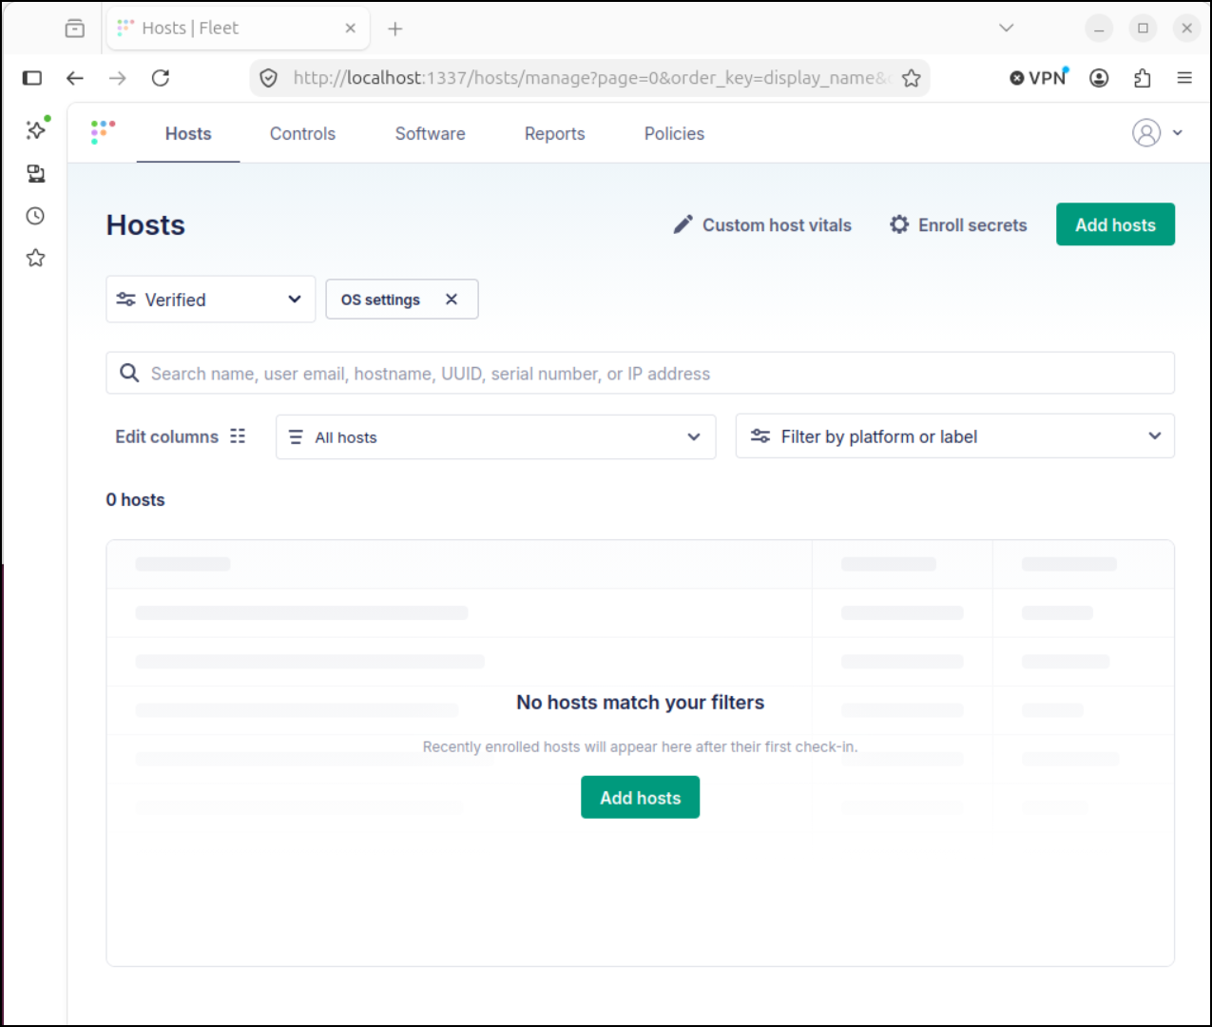Viewport: 1212px width, 1027px height.
Task: Reload the page with the refresh icon
Action: pos(161,78)
